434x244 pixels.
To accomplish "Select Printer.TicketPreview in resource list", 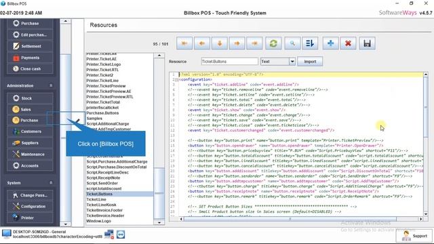I will (x=106, y=86).
